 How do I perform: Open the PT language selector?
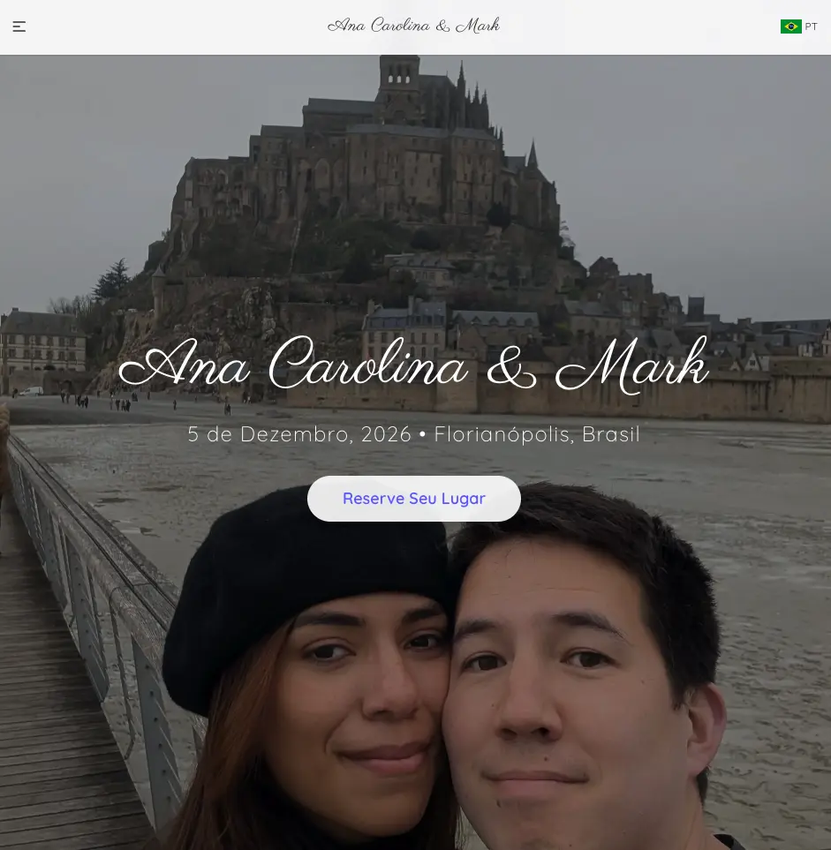(x=811, y=26)
